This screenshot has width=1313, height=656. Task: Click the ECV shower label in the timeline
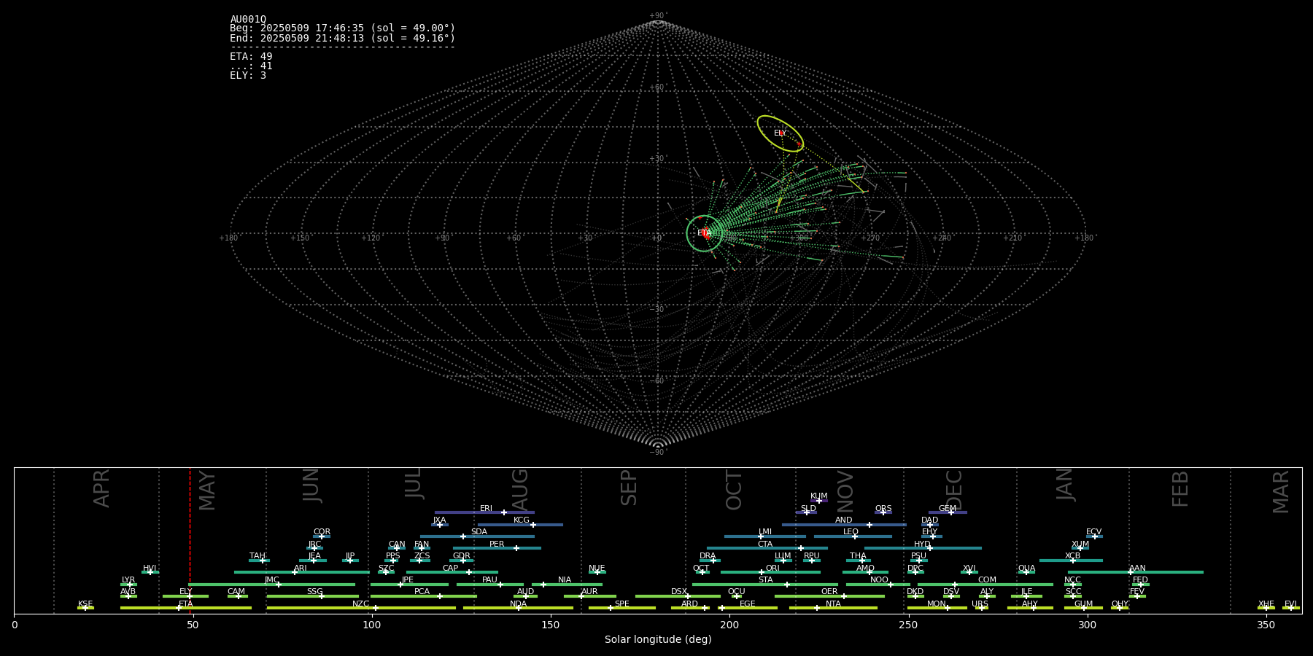1093,532
